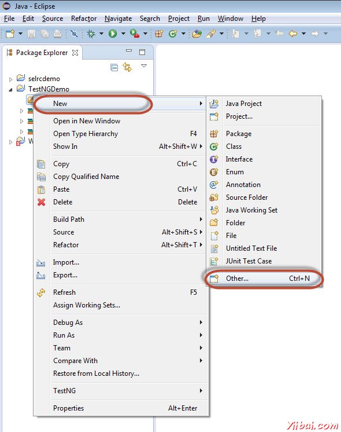Click the Run External Tools icon

(x=135, y=34)
